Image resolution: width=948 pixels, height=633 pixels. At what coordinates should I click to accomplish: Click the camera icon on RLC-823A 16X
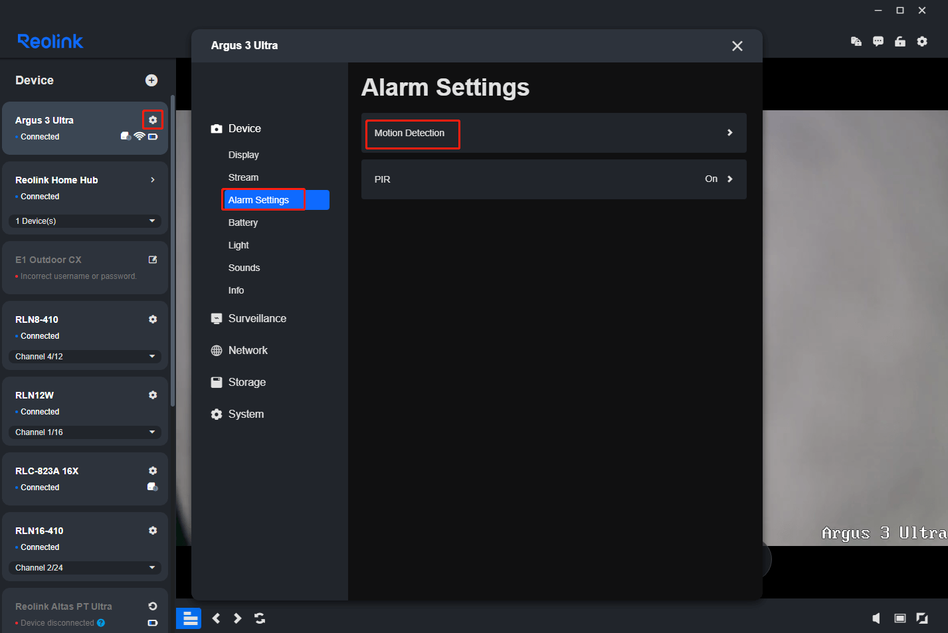153,487
